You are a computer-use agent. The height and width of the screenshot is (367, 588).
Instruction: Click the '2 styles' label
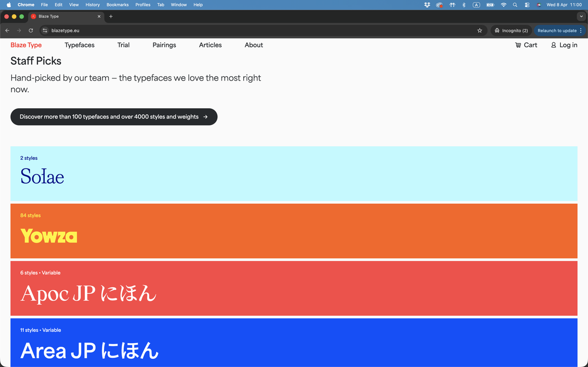(29, 158)
